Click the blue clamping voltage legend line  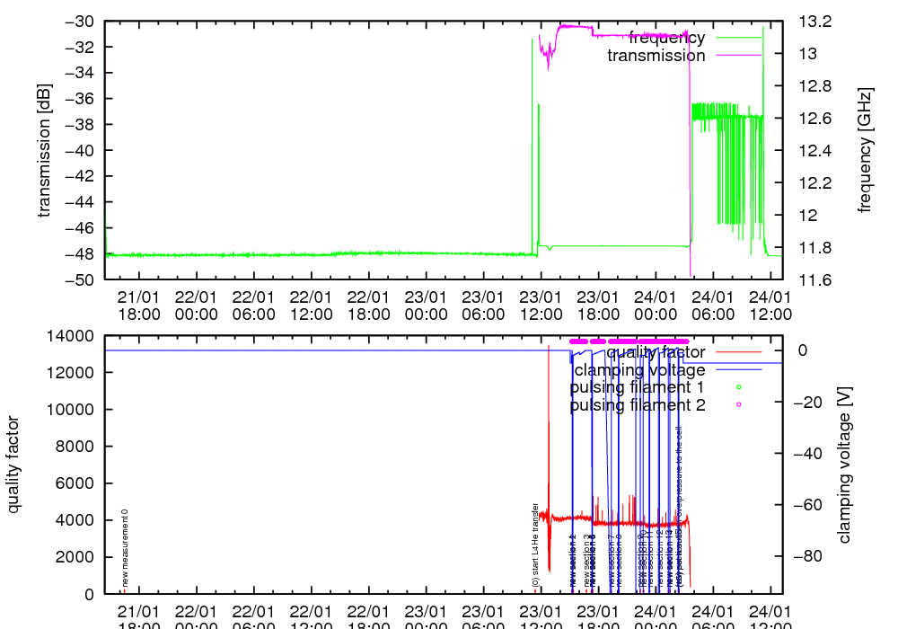(x=738, y=369)
